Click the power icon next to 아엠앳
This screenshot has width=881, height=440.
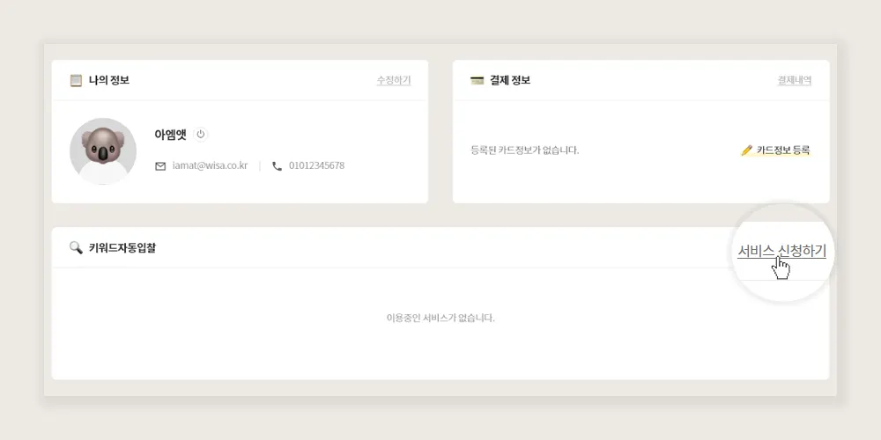[201, 134]
